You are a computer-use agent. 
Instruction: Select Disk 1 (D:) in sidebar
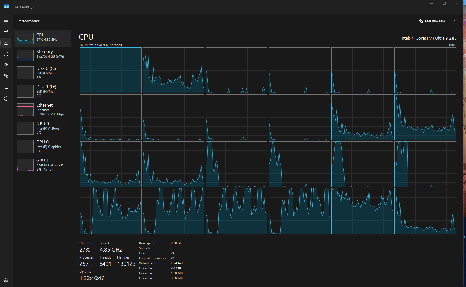click(x=43, y=91)
